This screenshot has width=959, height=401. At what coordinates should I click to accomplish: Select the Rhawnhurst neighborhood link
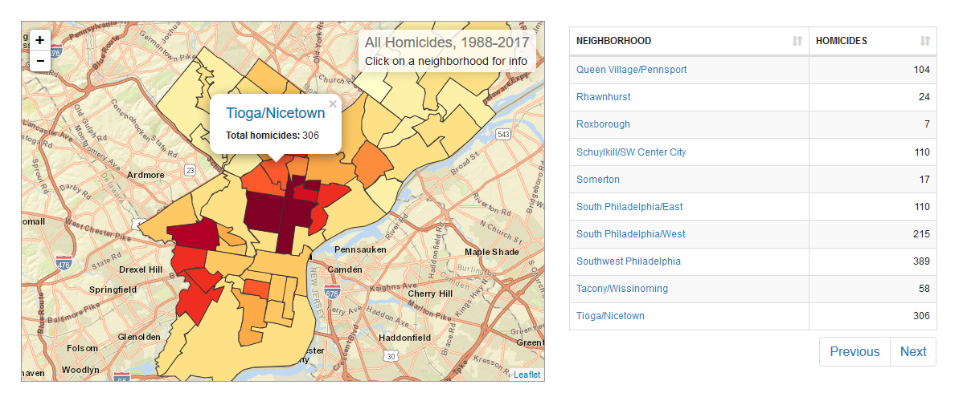603,97
